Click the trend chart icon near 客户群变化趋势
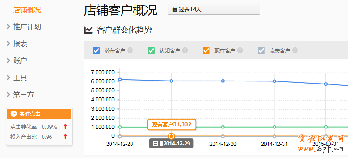 point(88,30)
